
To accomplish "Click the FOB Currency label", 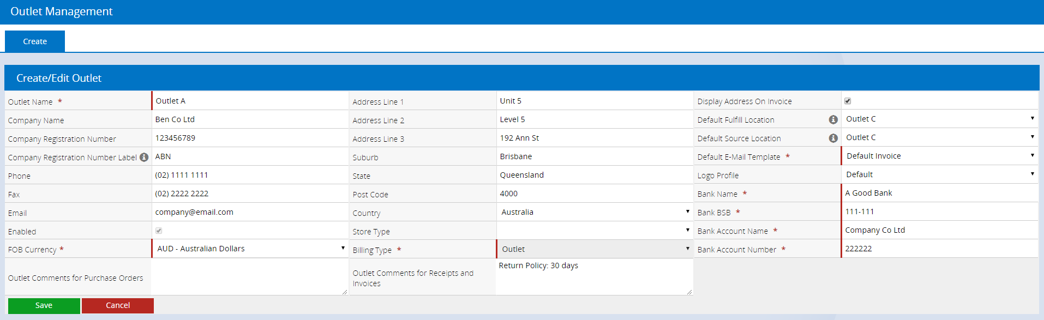I will pyautogui.click(x=32, y=250).
